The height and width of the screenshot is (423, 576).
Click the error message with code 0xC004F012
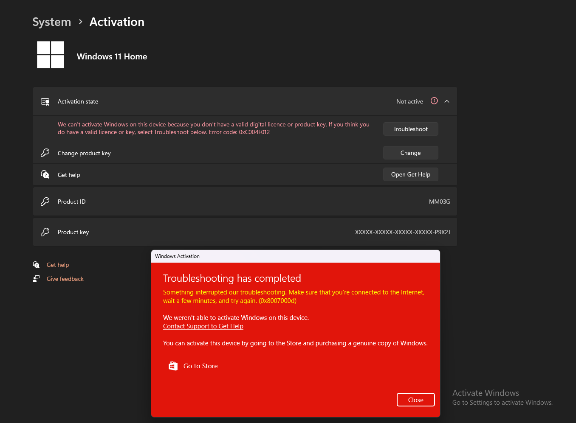[214, 128]
